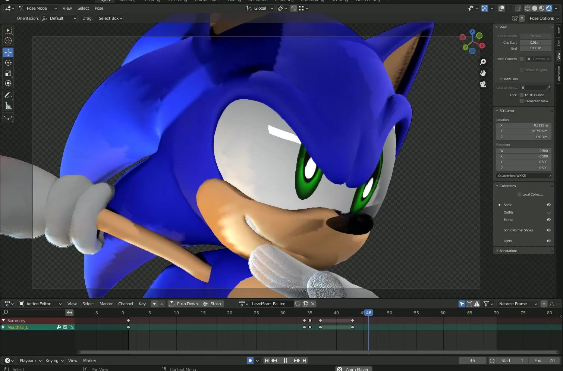The image size is (563, 371).
Task: Show the Outfits collection
Action: click(548, 212)
